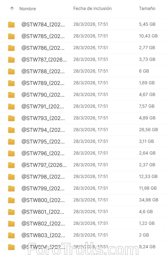Select the @STW803 folder icon
Screen dimensions: 166x255
[x=11, y=235]
